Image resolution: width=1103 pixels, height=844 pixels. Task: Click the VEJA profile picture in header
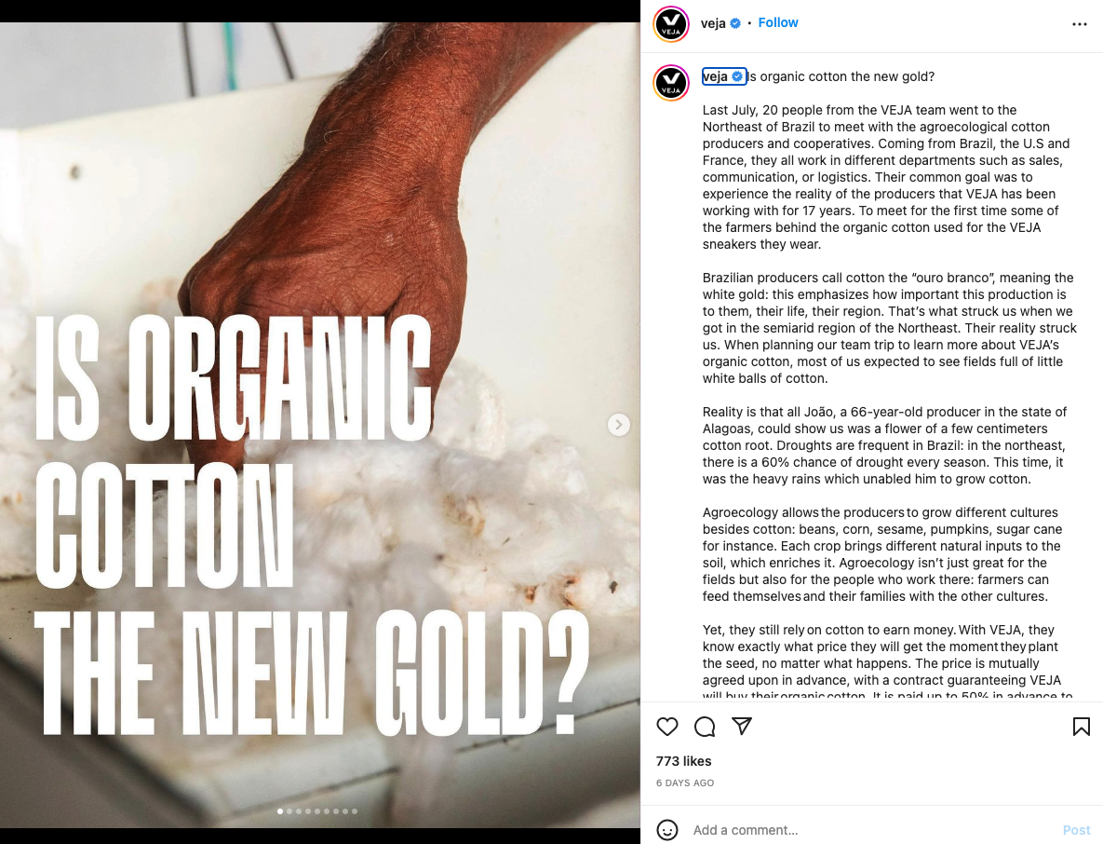pos(671,24)
